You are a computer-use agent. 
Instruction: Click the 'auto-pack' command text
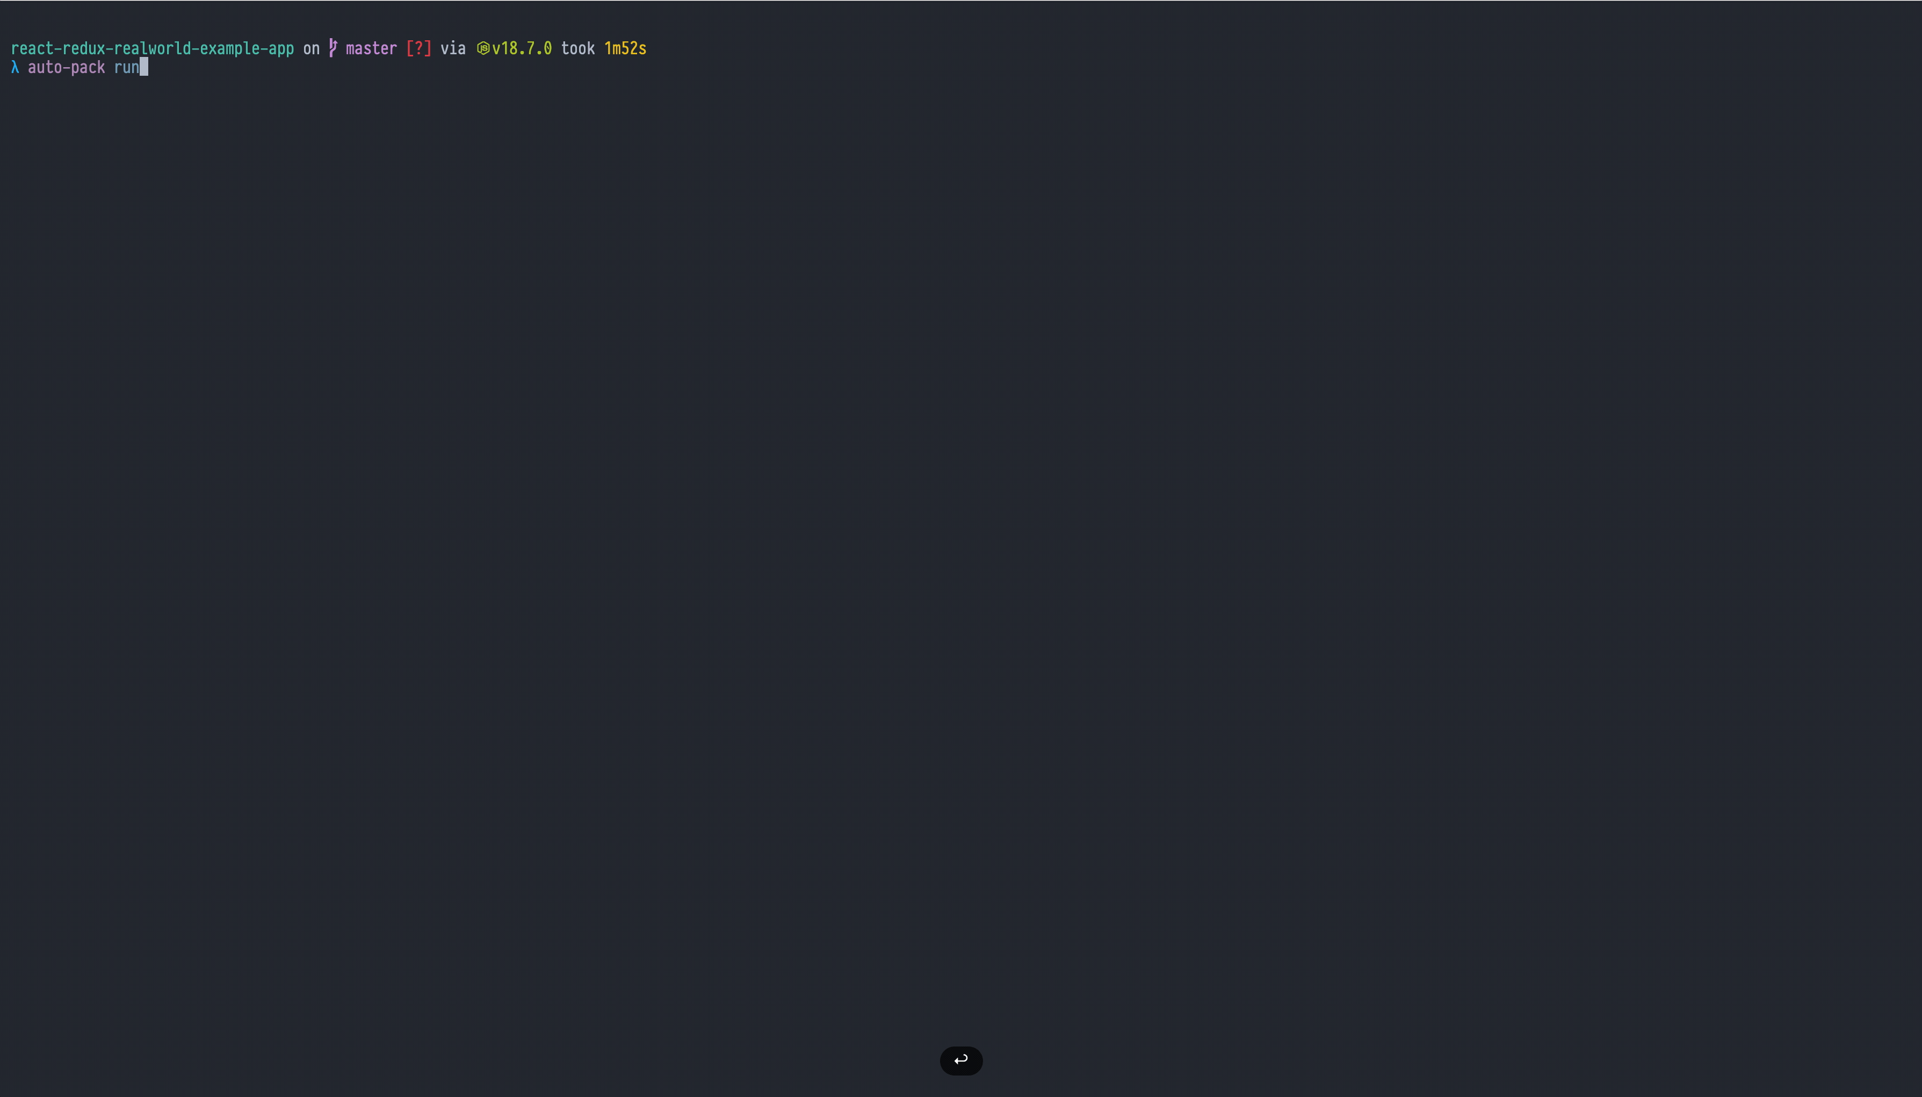tap(66, 68)
